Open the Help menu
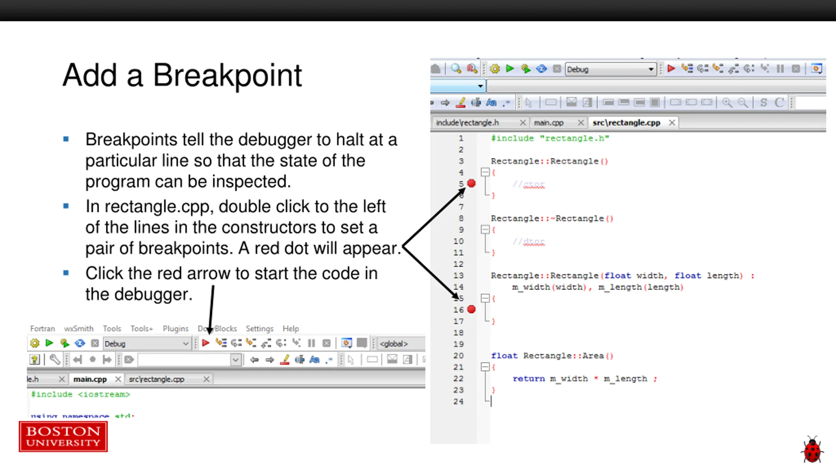The image size is (836, 470). (291, 328)
